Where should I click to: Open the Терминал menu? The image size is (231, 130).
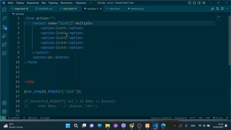tap(80, 3)
